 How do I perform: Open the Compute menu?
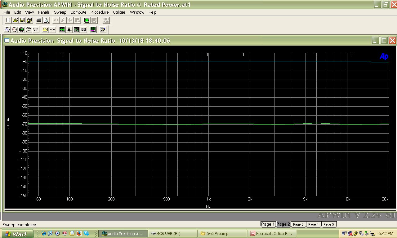[x=78, y=12]
